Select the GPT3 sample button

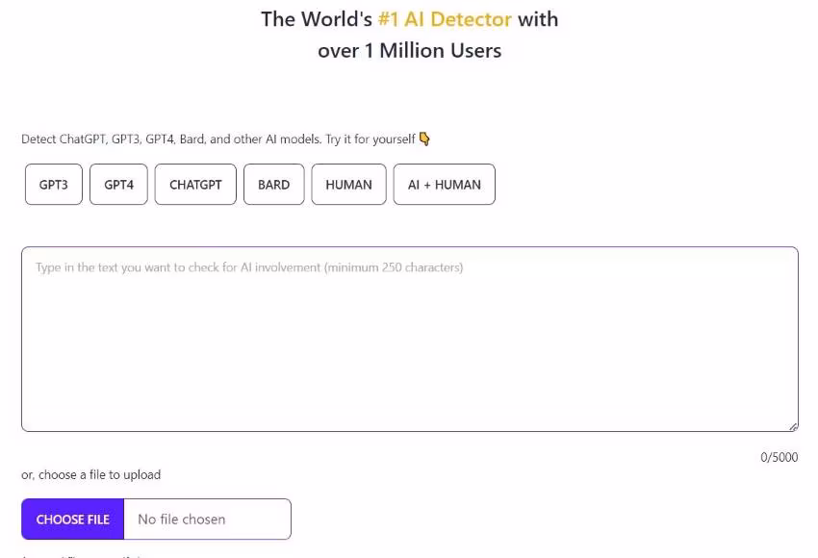click(54, 185)
